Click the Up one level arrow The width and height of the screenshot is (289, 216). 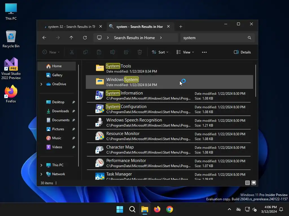(71, 38)
